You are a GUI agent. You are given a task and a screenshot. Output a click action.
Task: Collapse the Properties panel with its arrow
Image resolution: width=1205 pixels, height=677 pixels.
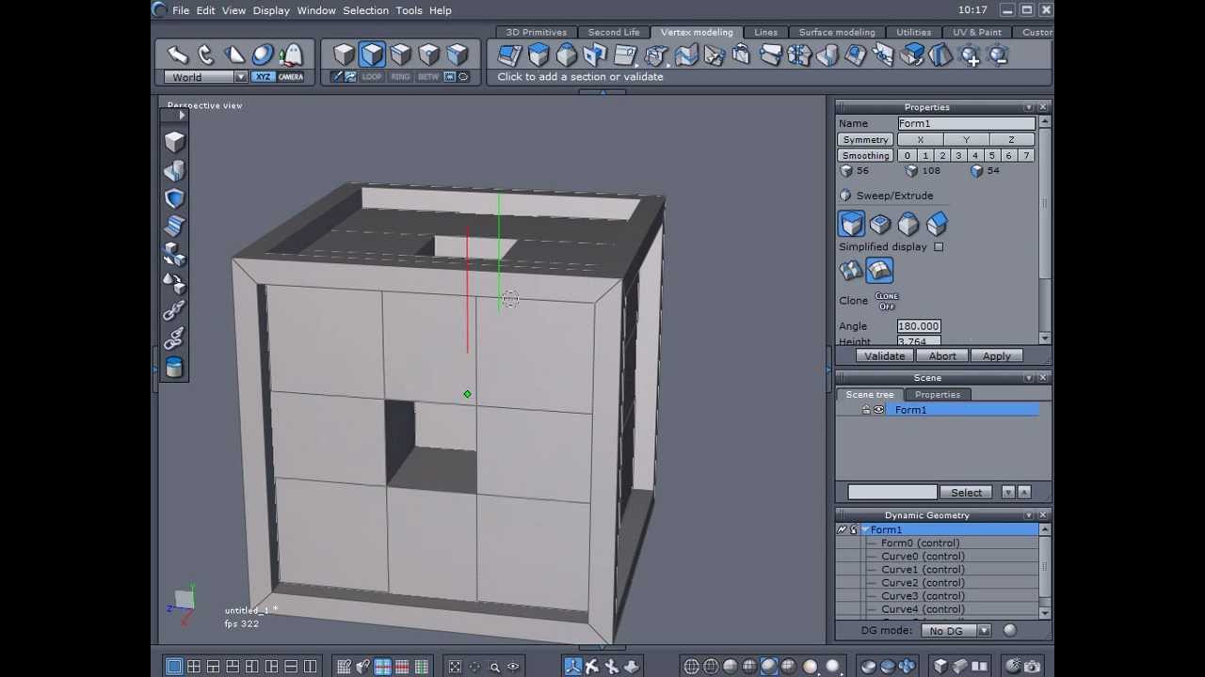pos(1029,107)
